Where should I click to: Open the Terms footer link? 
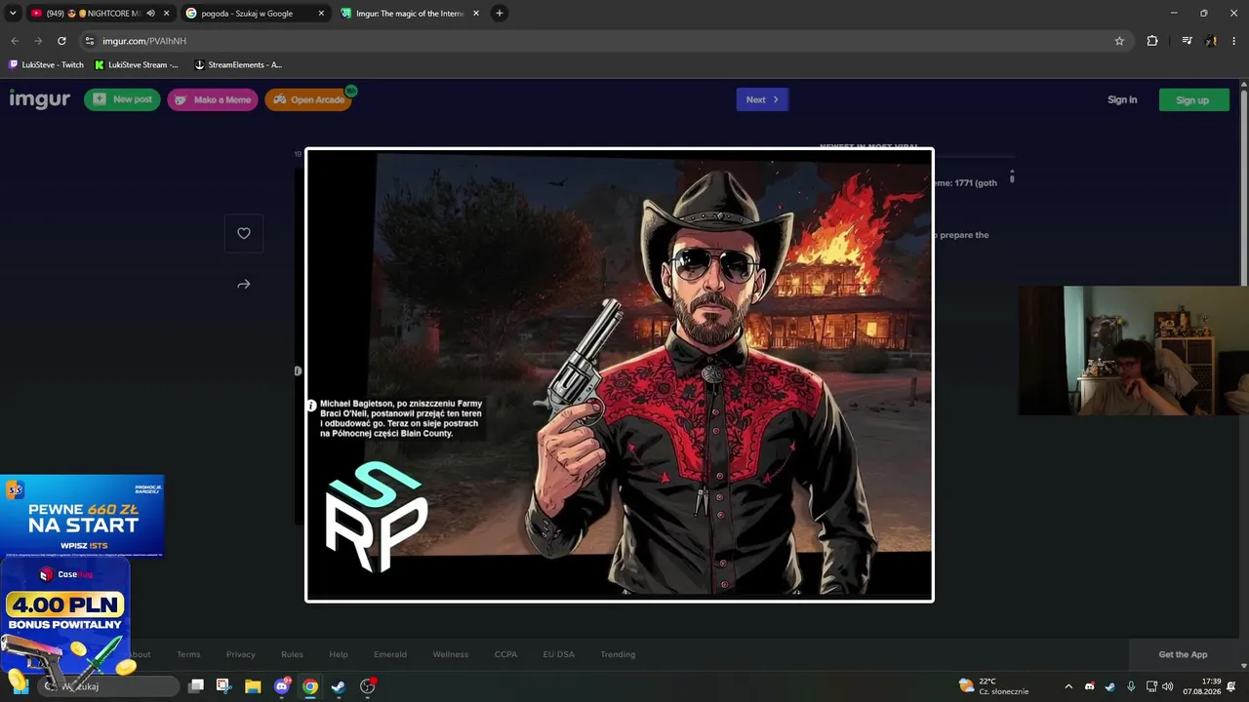pos(188,654)
